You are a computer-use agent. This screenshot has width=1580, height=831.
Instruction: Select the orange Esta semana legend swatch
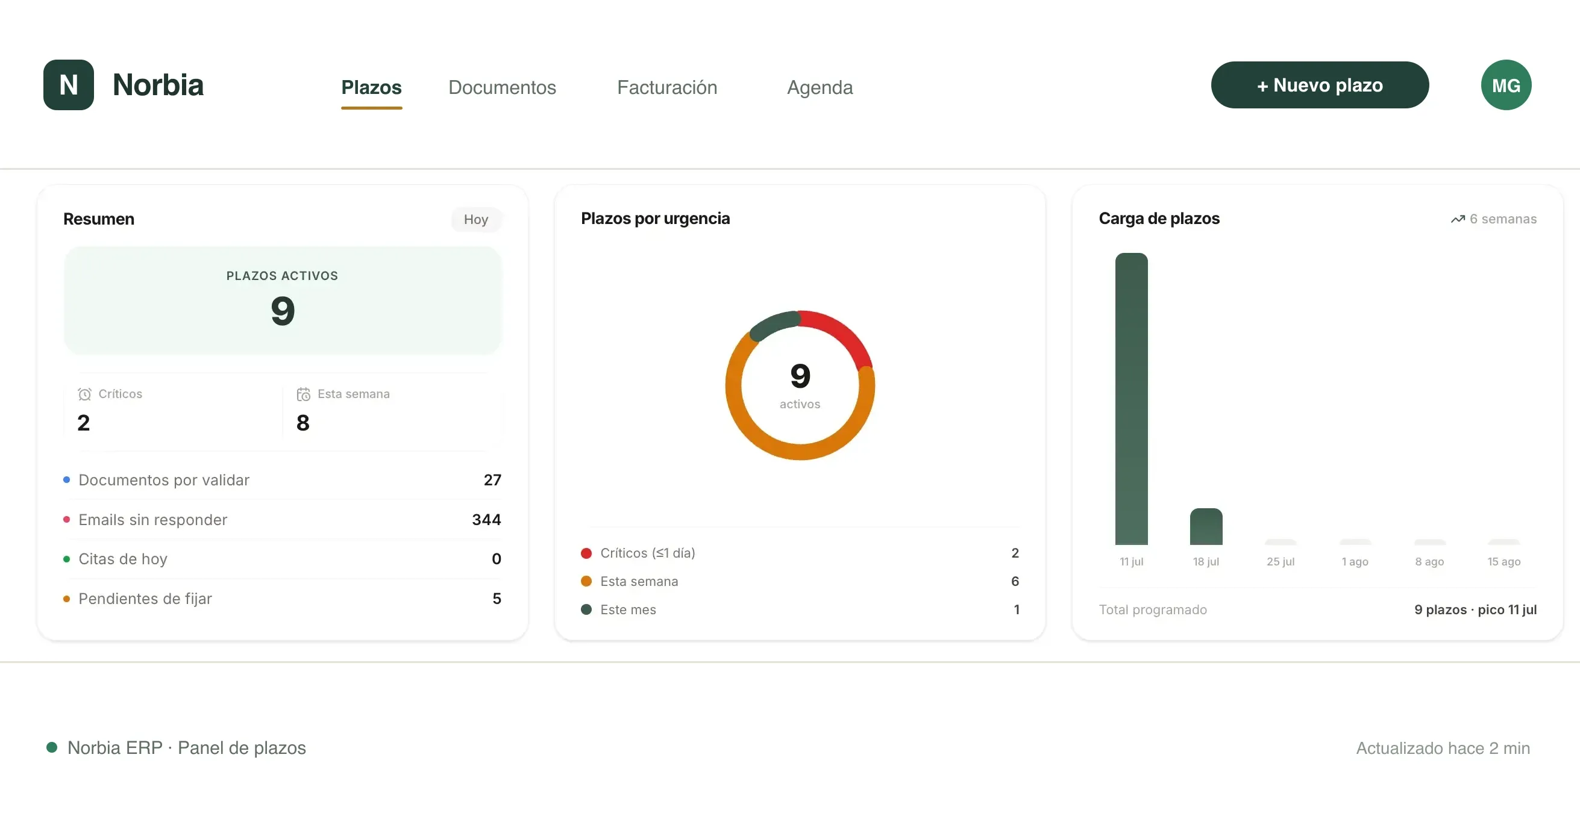coord(586,581)
